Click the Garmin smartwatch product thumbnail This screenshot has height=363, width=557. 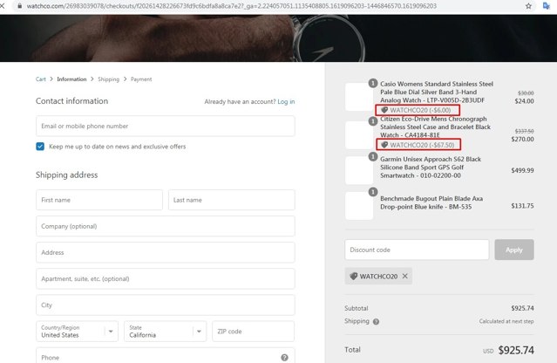(x=359, y=170)
